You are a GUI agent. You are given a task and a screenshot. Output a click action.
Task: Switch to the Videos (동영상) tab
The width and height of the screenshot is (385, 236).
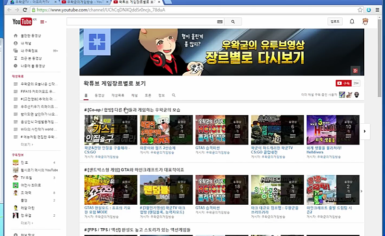tap(100, 95)
